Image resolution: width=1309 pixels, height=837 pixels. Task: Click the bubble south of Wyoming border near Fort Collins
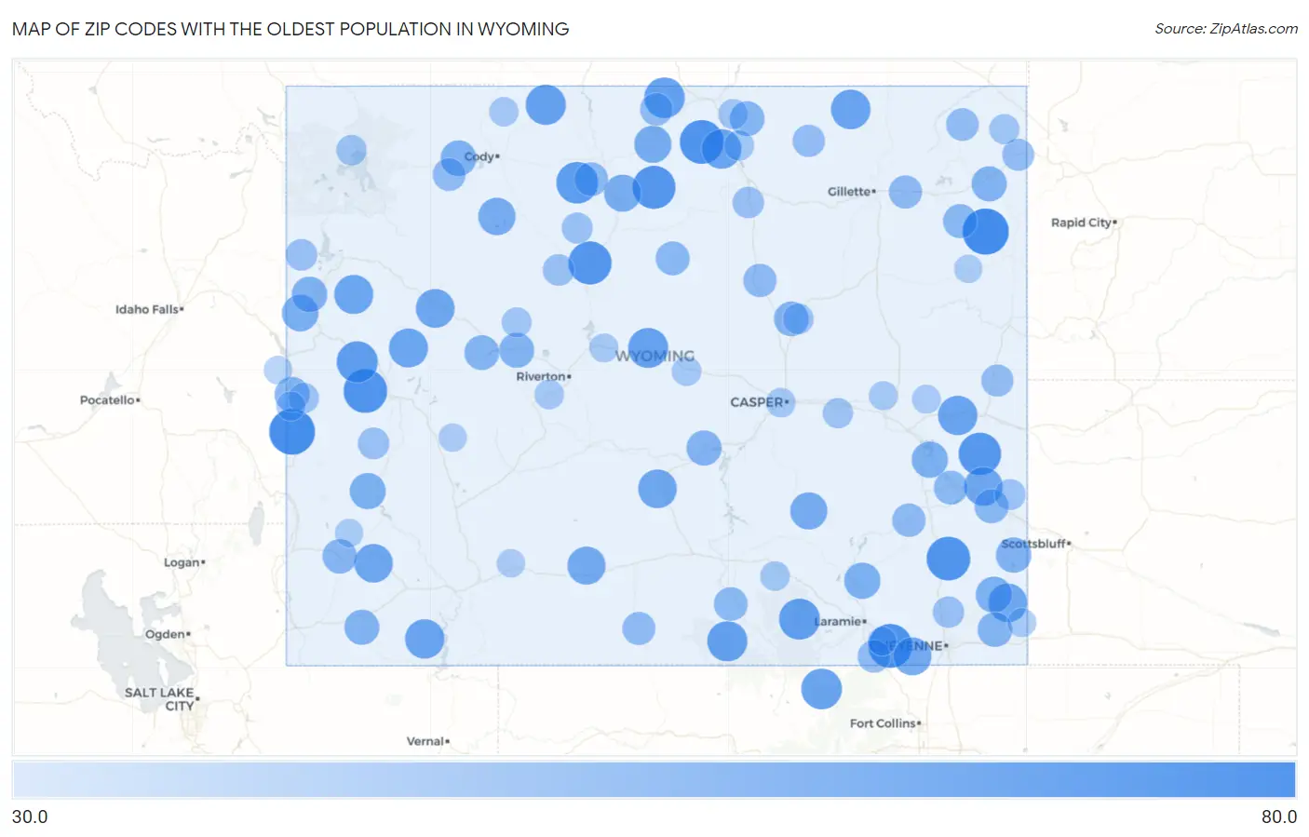(821, 689)
